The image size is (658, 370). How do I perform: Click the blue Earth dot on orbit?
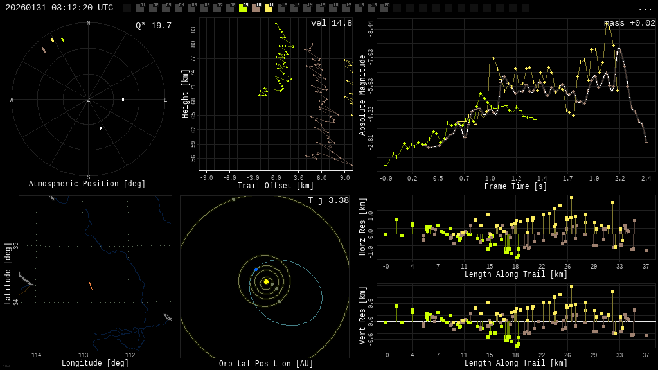(x=256, y=269)
